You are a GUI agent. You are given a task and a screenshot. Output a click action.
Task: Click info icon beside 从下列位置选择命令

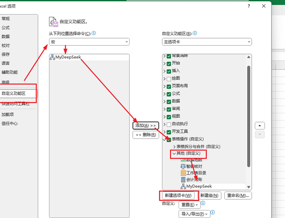point(94,33)
